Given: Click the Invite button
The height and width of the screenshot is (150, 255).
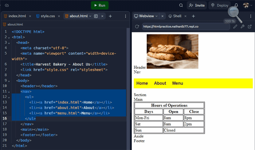Looking at the screenshot, I should (197, 5).
